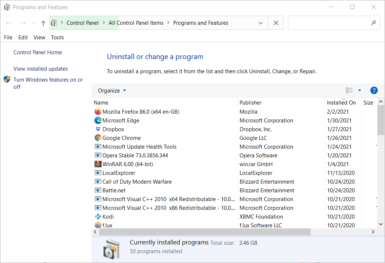Click the search magnifier icon
Screen dimensions: 385x263
(x=373, y=23)
